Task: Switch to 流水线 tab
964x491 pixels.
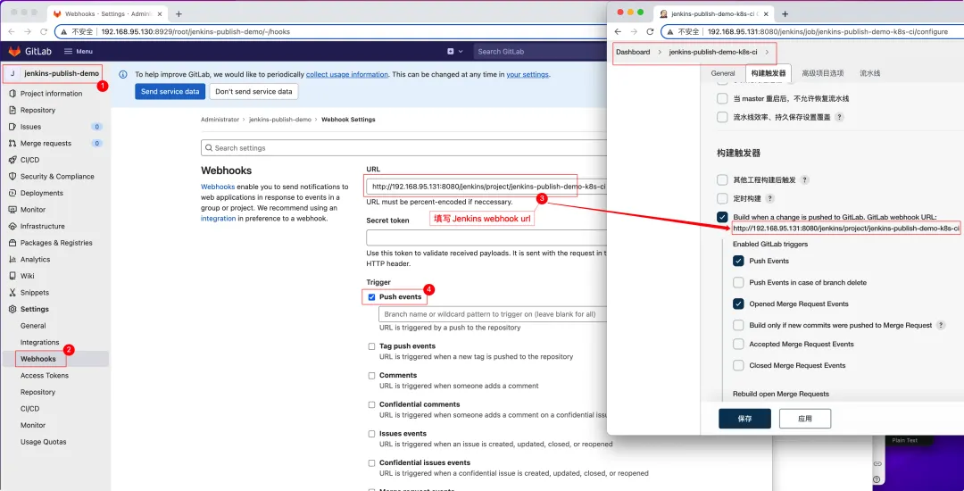Action: point(870,73)
